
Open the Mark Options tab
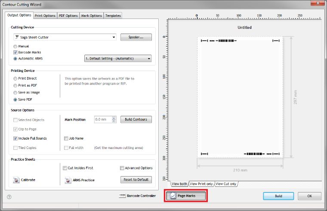click(x=92, y=16)
